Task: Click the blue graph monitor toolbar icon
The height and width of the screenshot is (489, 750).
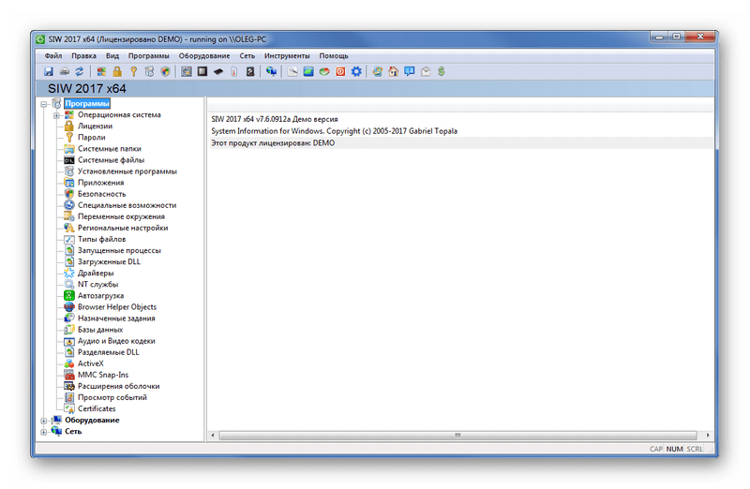Action: [308, 72]
